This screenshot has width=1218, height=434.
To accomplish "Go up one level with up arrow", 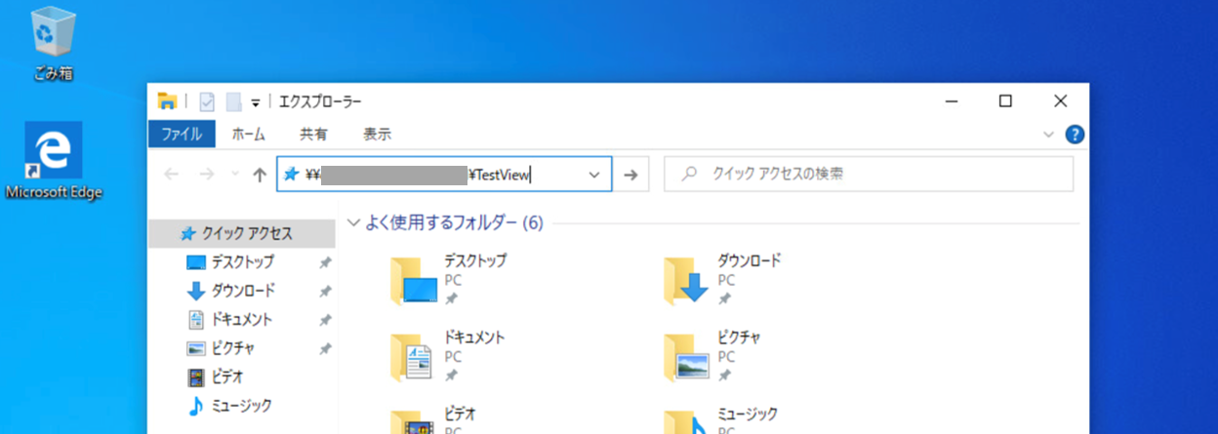I will coord(259,175).
